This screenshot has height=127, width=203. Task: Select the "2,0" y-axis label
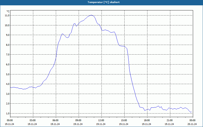[8, 104]
